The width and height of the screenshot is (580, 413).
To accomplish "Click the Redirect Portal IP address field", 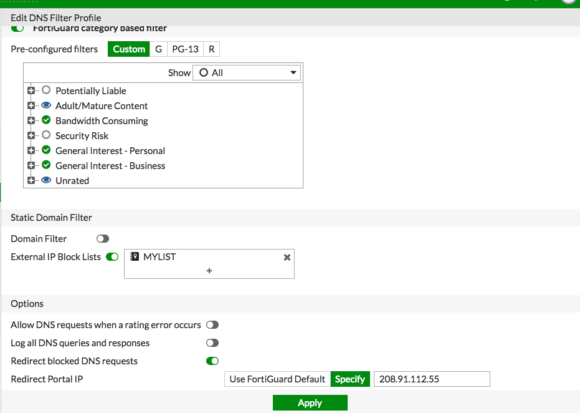I will pos(431,379).
